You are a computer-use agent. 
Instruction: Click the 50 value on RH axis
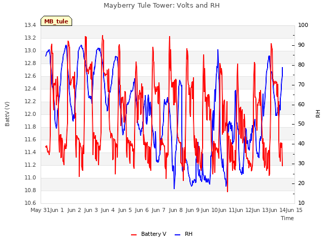click(x=301, y=124)
